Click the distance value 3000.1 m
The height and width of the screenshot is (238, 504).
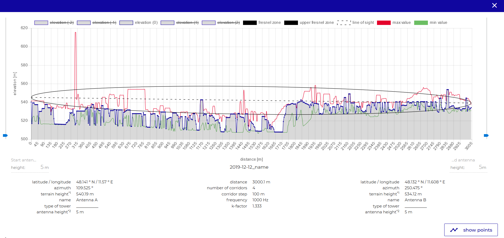pos(261,182)
